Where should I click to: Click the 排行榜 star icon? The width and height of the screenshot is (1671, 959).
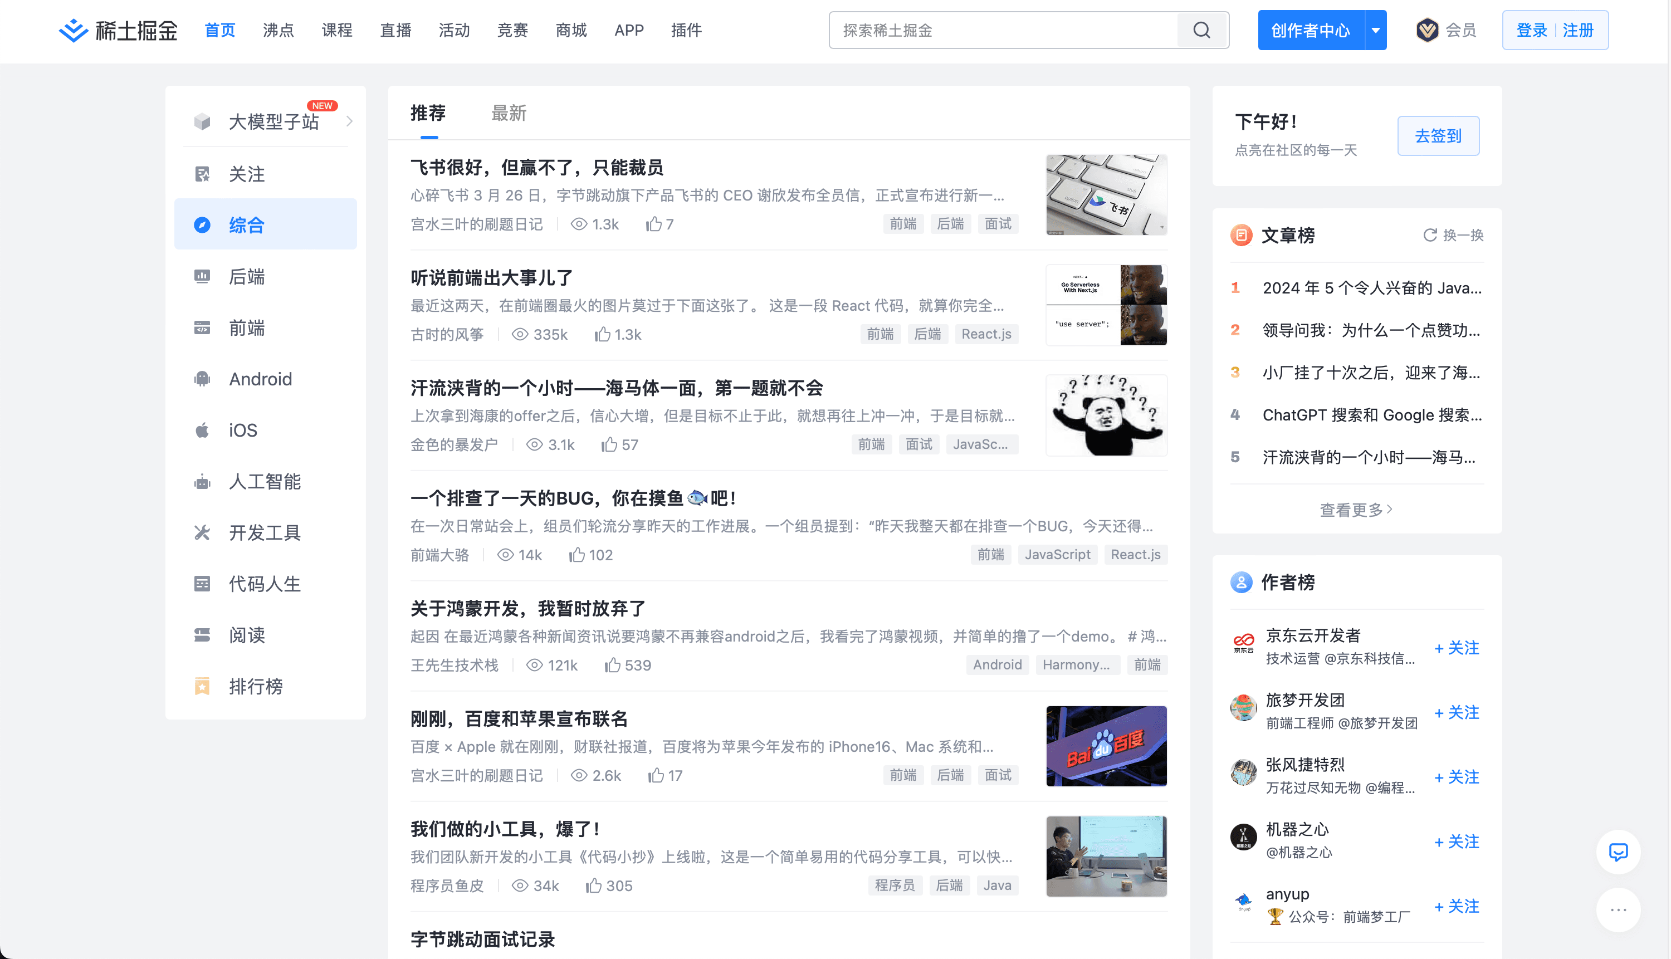[x=202, y=686]
